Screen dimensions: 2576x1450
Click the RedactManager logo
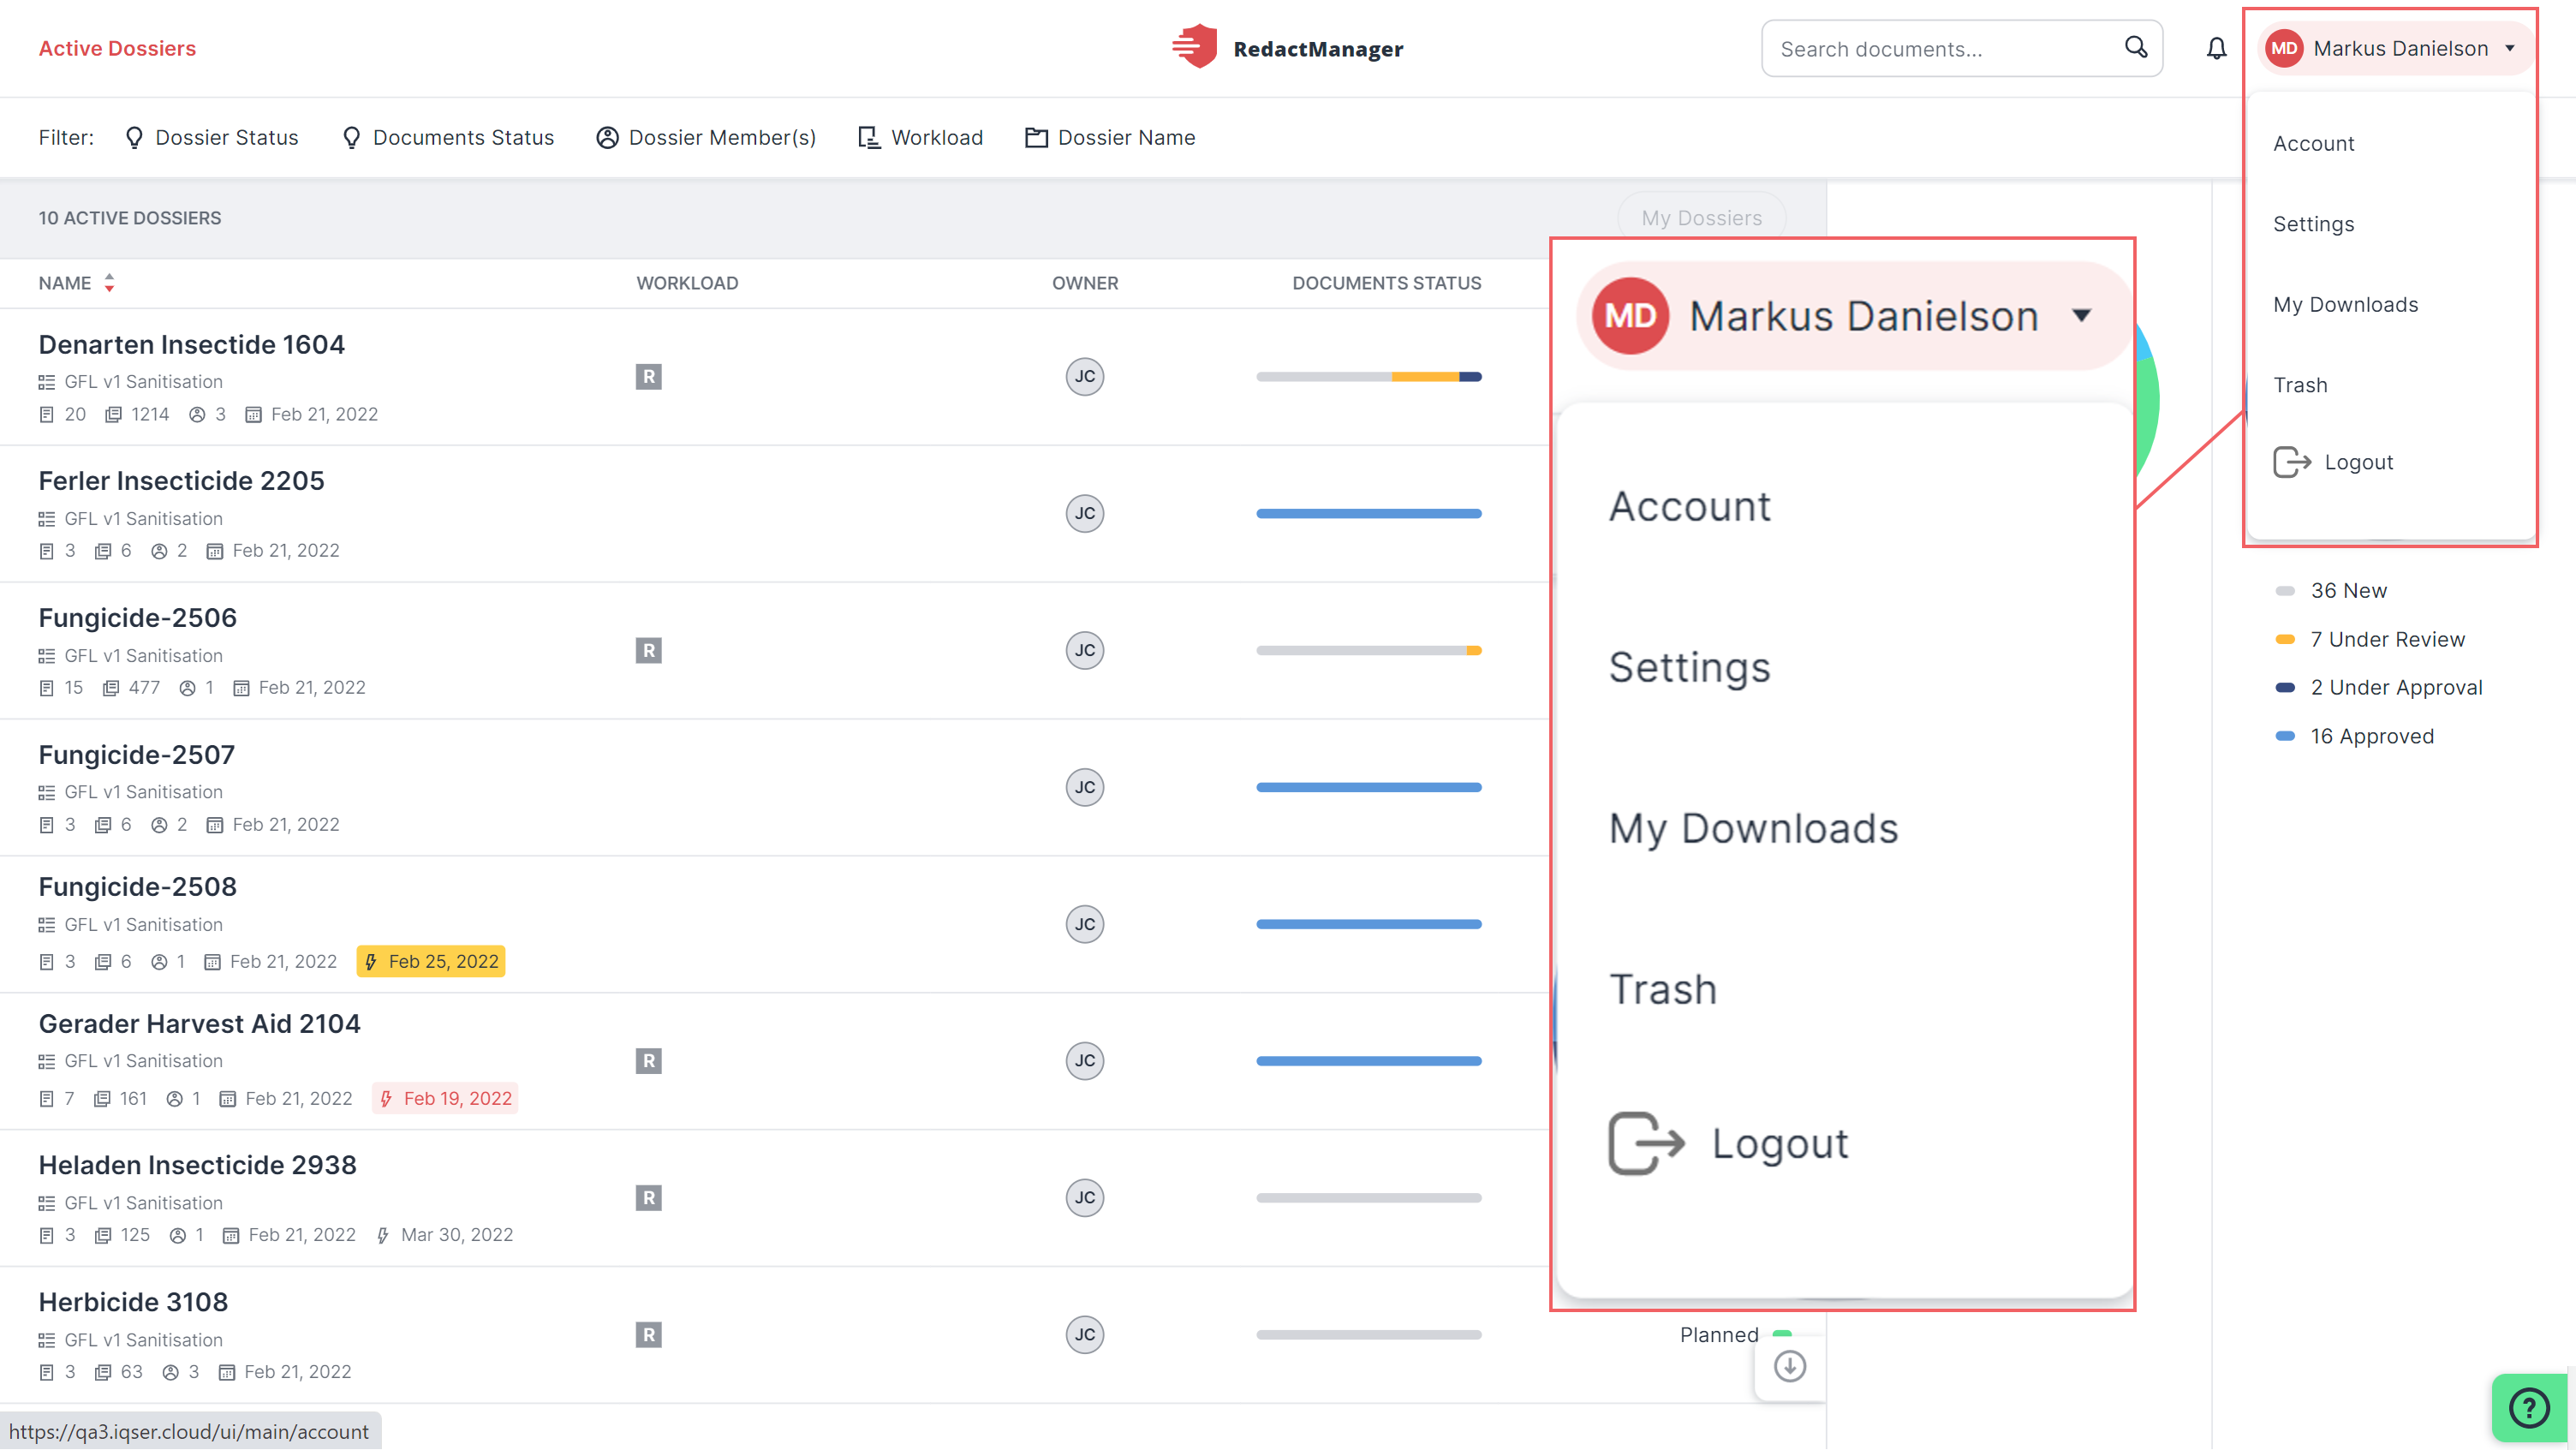[1288, 48]
